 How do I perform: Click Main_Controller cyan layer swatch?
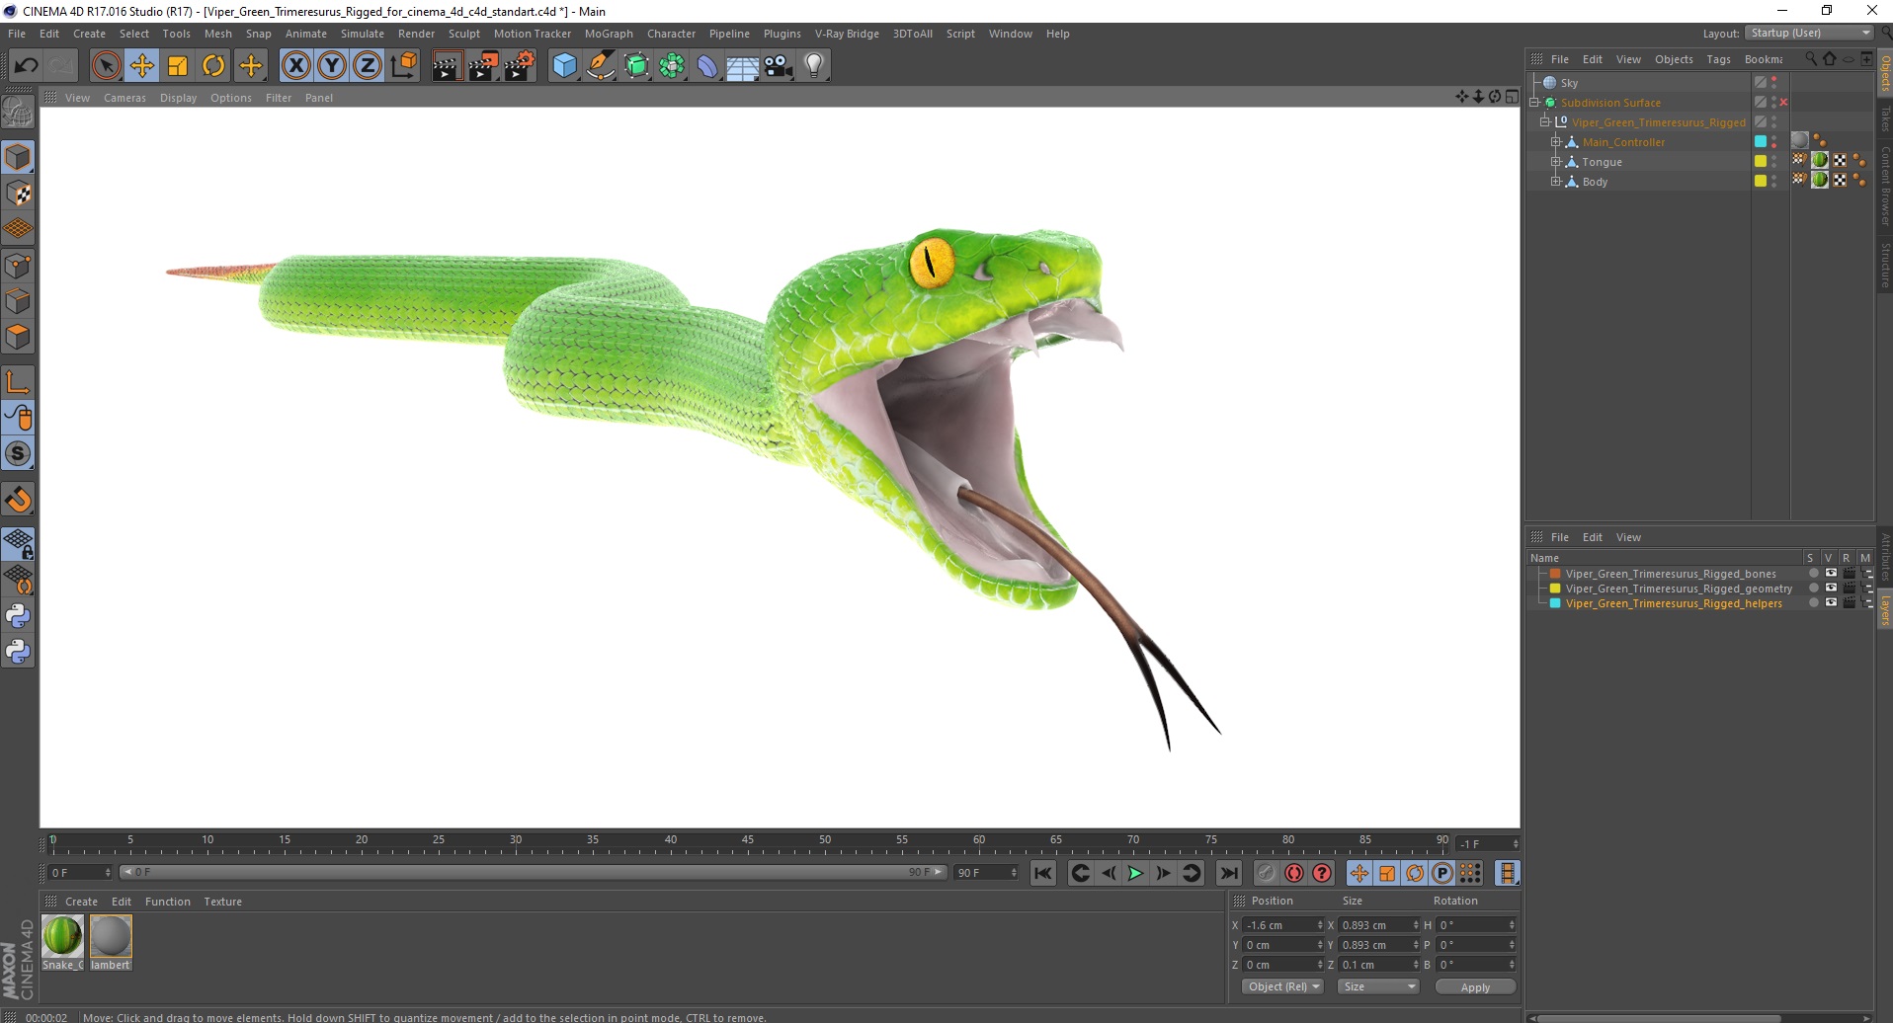1761,141
